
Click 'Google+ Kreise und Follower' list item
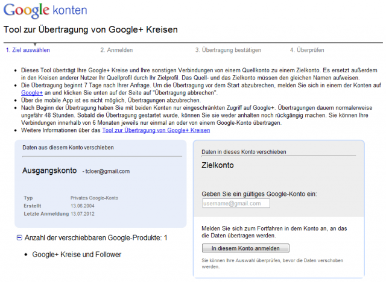point(77,254)
